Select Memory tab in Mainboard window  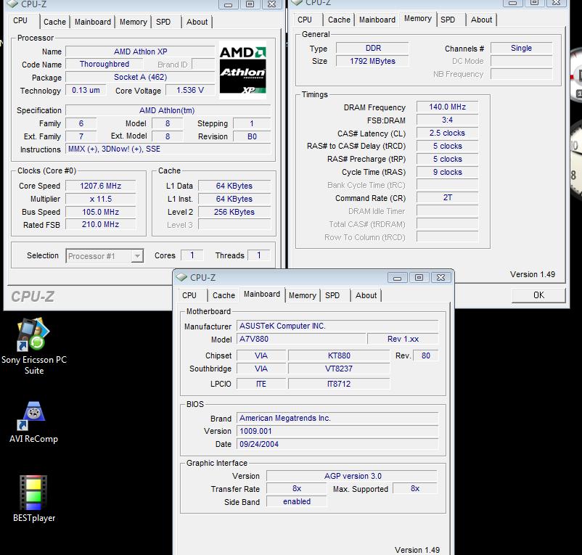(302, 295)
